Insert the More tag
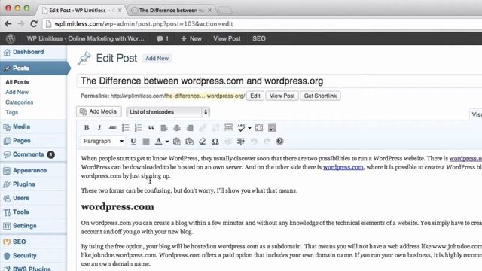 [x=228, y=128]
